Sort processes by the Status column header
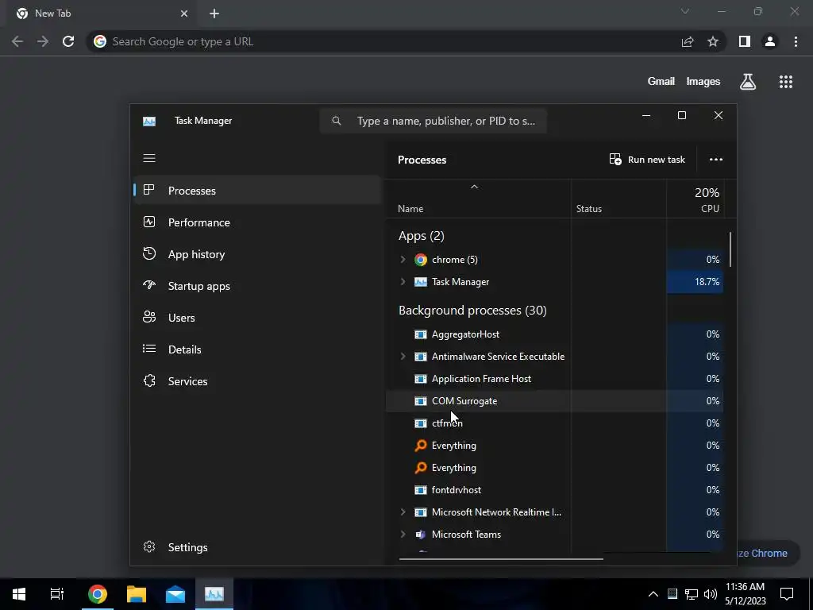The width and height of the screenshot is (813, 610). 618,199
